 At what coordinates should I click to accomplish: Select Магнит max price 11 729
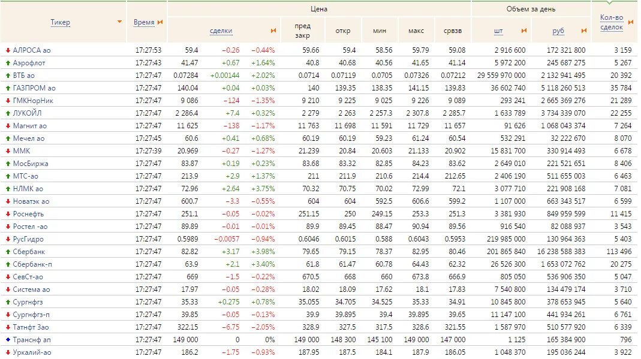[x=418, y=126]
